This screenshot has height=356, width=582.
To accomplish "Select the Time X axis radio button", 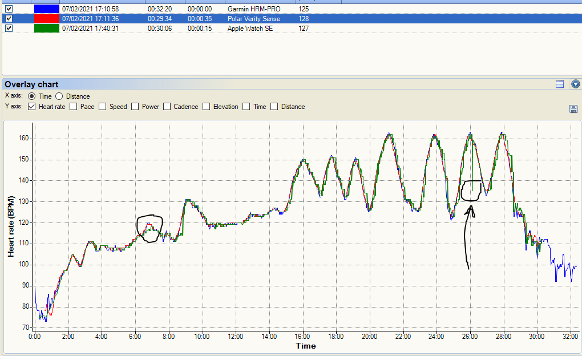I will pos(31,96).
